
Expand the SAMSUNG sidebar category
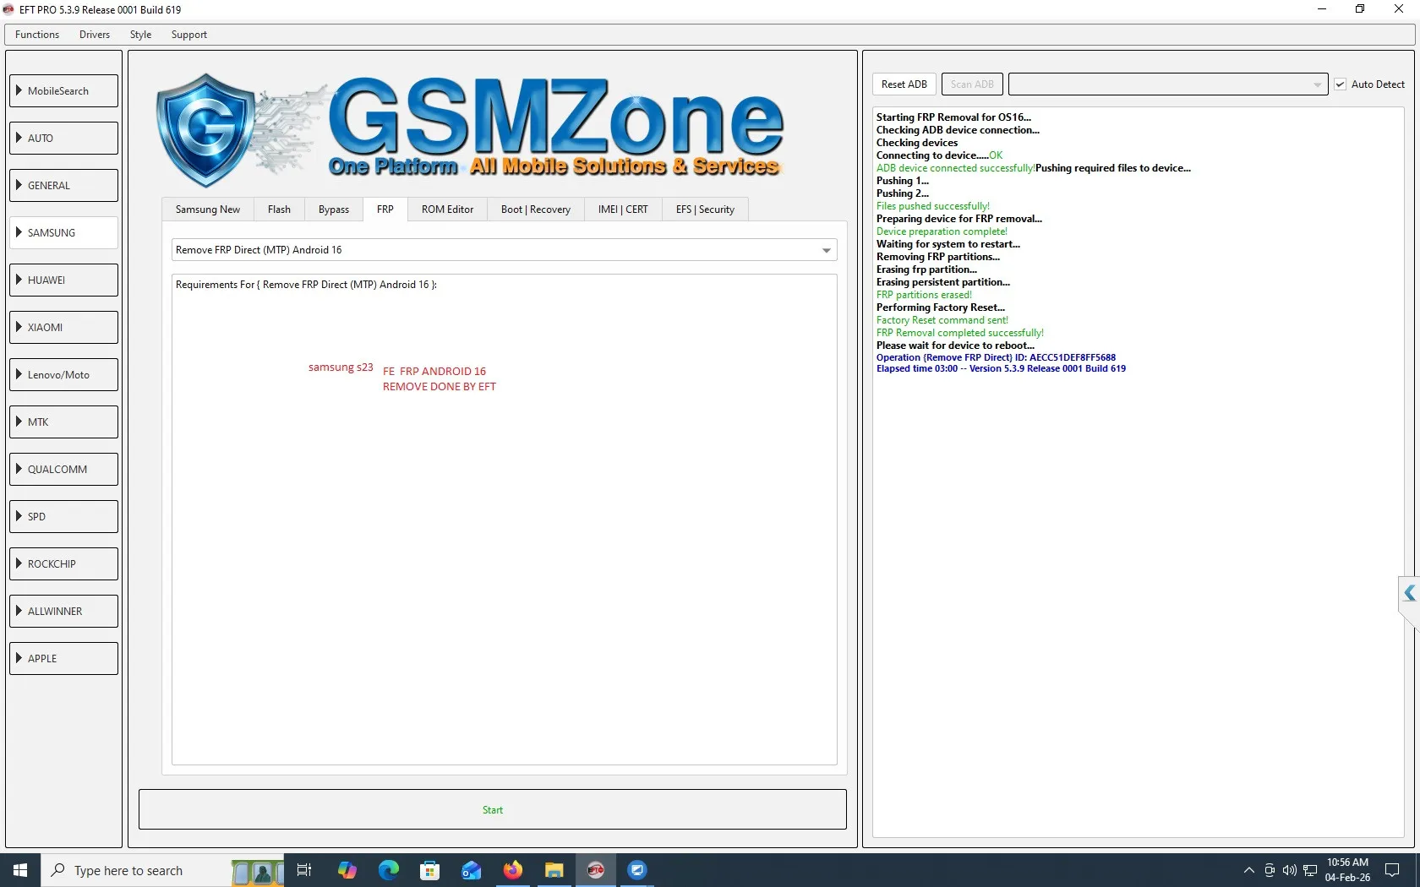(x=64, y=233)
